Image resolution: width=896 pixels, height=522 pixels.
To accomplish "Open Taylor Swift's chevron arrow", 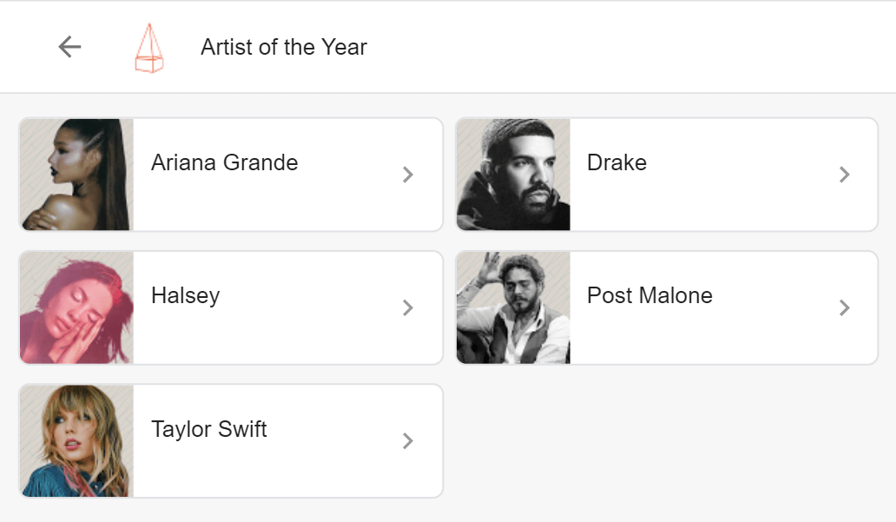I will coord(408,441).
